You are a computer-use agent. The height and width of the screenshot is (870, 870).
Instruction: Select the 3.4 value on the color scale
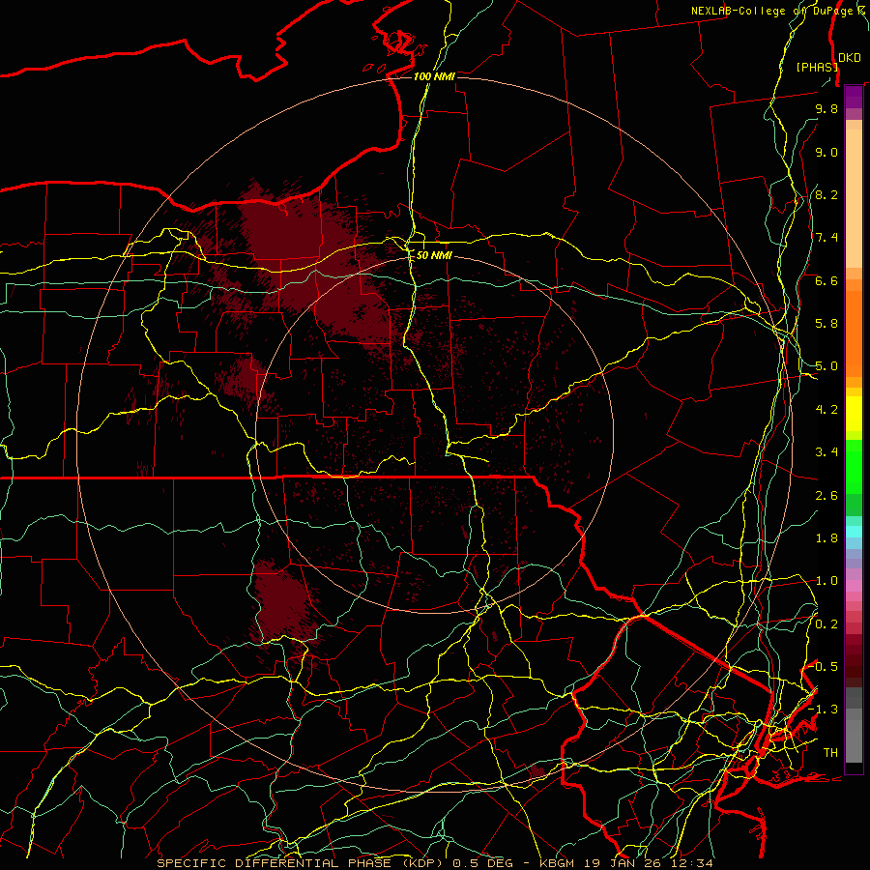tap(826, 452)
